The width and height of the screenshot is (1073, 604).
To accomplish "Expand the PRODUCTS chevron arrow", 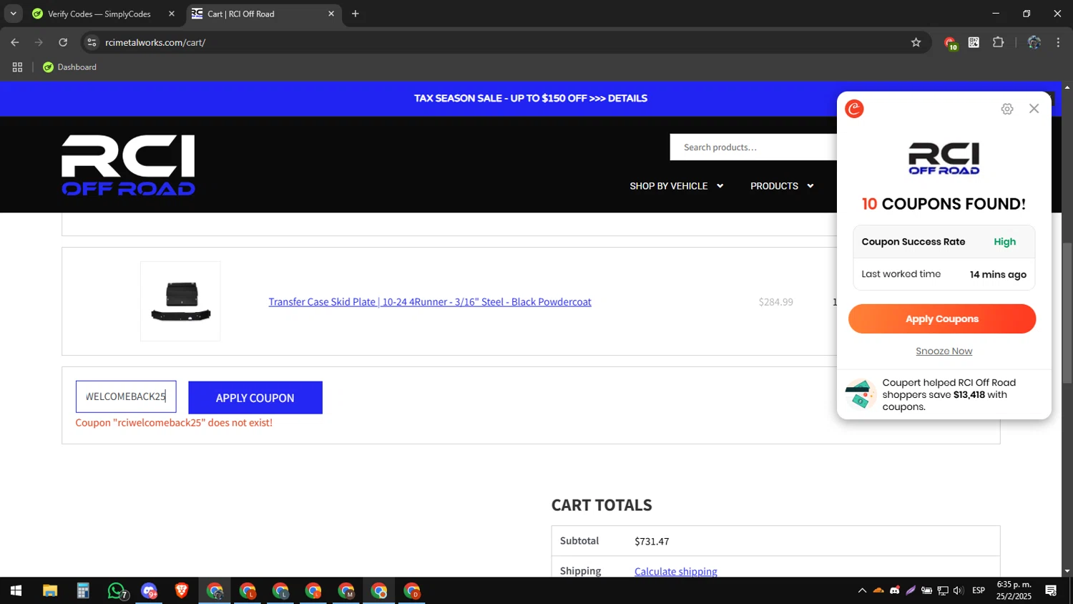I will pyautogui.click(x=810, y=186).
